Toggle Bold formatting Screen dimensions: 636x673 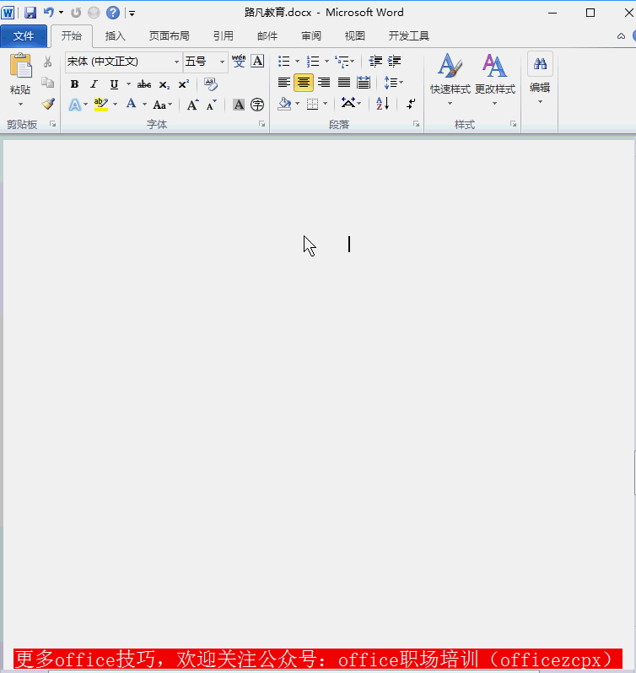coord(75,84)
